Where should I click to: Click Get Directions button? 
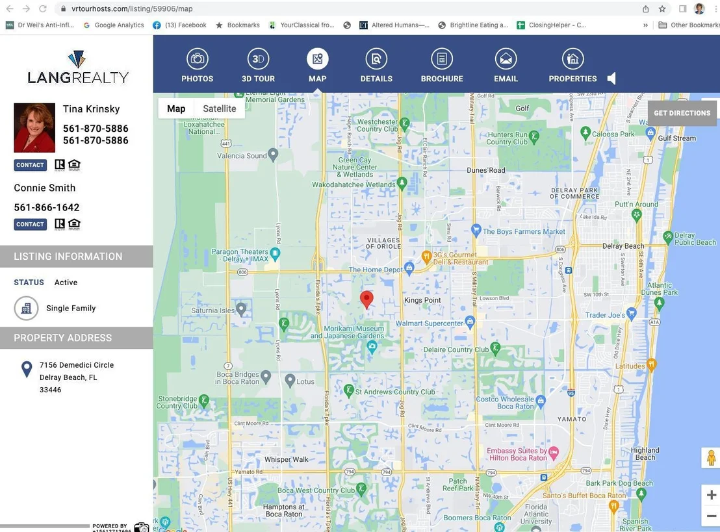click(682, 113)
